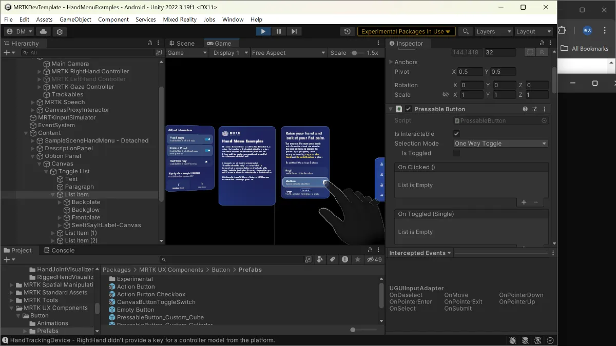Open the debug mode bug icon in the status bar
Image resolution: width=616 pixels, height=346 pixels.
pyautogui.click(x=512, y=340)
